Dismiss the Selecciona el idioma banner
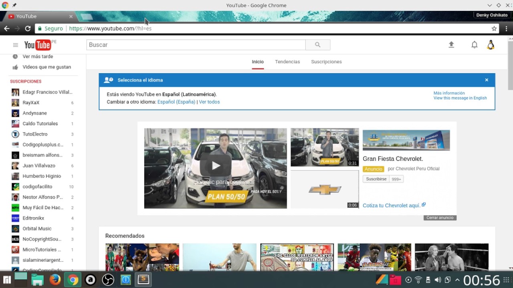 pyautogui.click(x=487, y=80)
